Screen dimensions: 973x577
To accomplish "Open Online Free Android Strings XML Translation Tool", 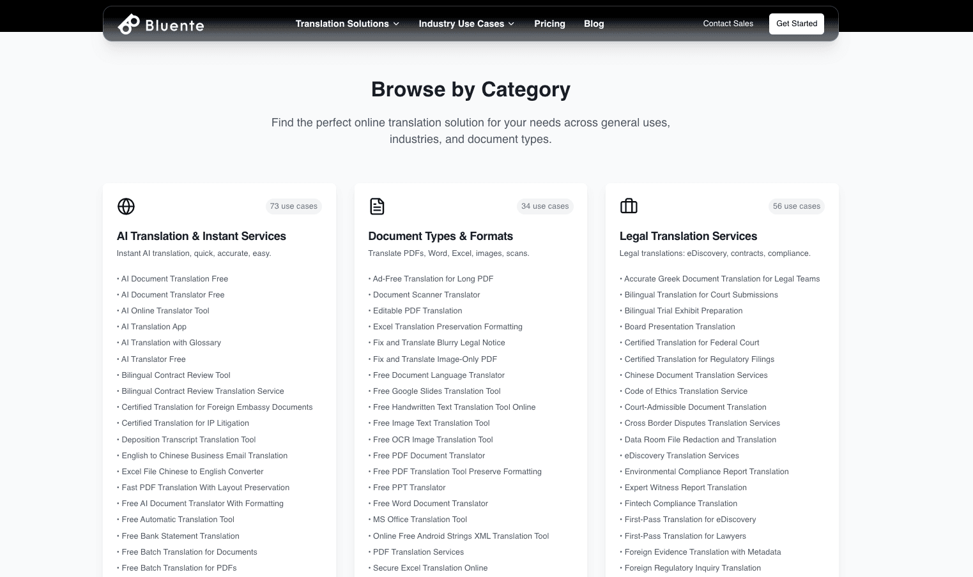I will 461,536.
